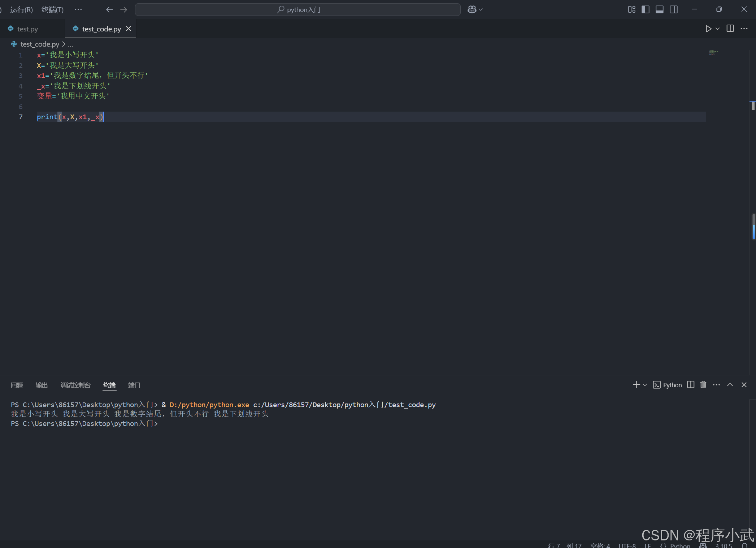Go back with left arrow
This screenshot has height=548, width=756.
tap(109, 10)
